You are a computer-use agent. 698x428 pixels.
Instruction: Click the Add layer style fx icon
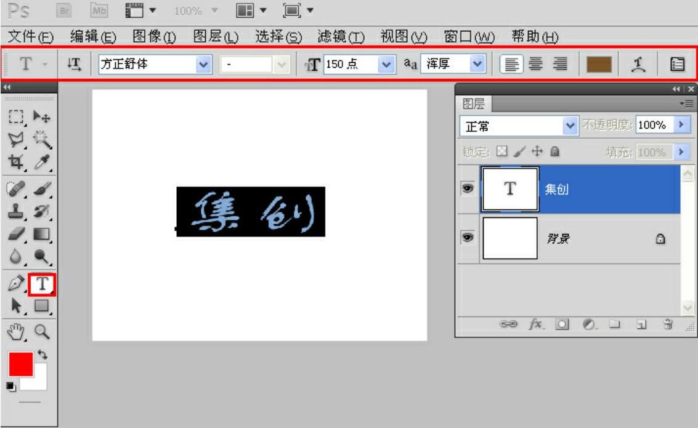pyautogui.click(x=537, y=324)
